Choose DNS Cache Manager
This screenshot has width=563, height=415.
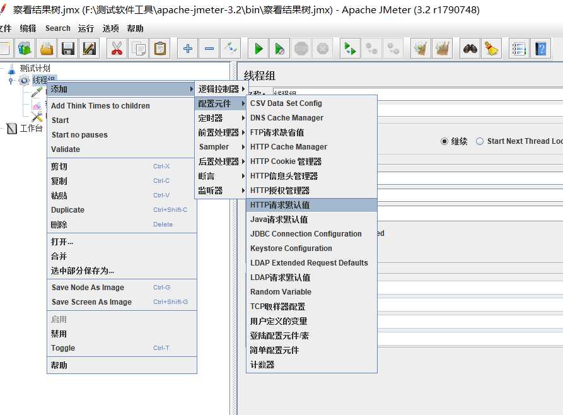click(311, 118)
